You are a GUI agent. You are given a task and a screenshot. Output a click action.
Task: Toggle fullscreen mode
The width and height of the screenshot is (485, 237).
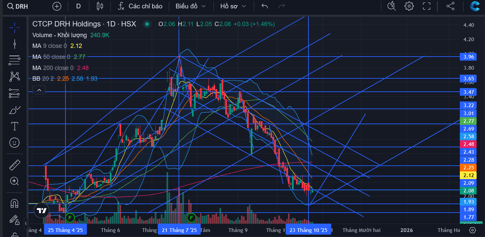pyautogui.click(x=427, y=6)
